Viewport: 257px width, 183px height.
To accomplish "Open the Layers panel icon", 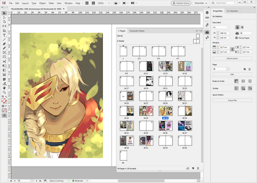I will click(207, 13).
